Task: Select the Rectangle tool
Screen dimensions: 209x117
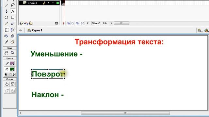Action: (13, 17)
